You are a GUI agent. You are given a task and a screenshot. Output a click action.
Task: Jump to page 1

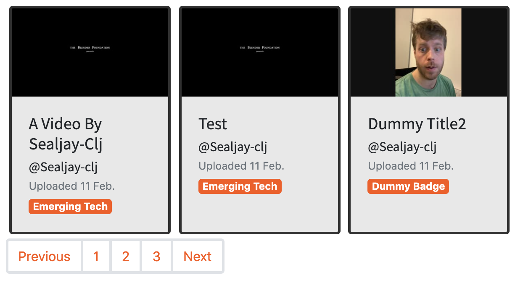coord(96,256)
